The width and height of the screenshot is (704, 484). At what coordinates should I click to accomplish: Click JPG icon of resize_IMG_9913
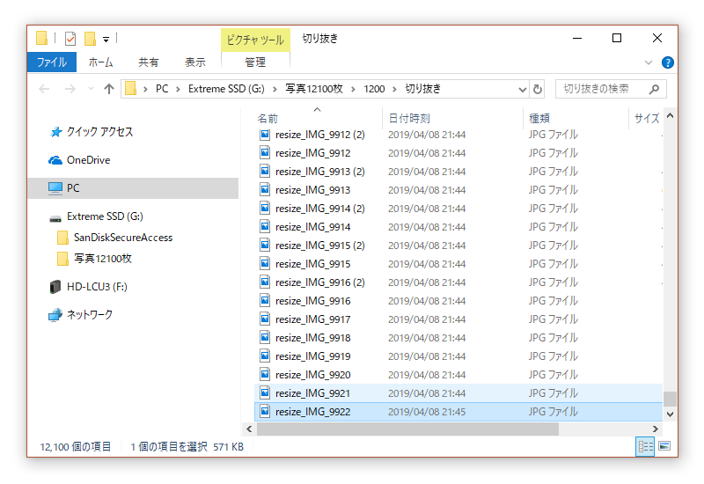265,190
